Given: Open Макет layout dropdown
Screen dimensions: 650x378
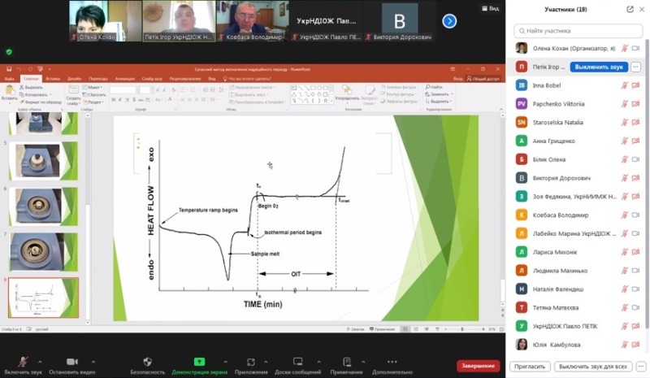Looking at the screenshot, I should pos(93,87).
